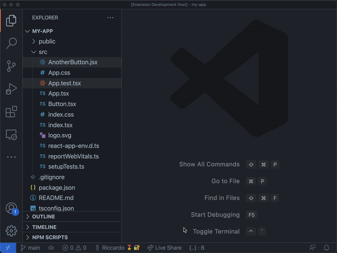The width and height of the screenshot is (337, 253).
Task: Open the Manage gear icon
Action: pos(11,231)
